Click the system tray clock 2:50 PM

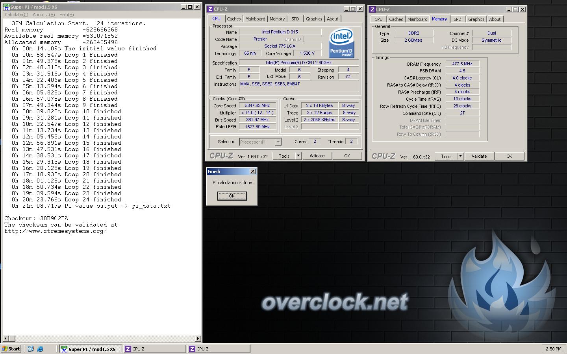pos(554,349)
